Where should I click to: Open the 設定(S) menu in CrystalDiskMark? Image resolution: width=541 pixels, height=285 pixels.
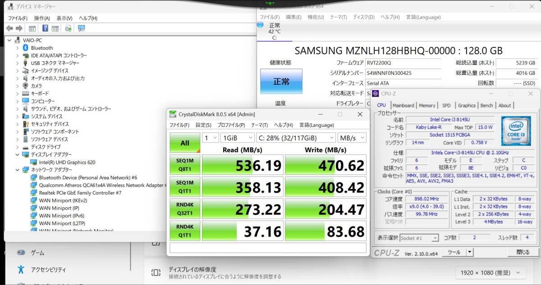[203, 125]
